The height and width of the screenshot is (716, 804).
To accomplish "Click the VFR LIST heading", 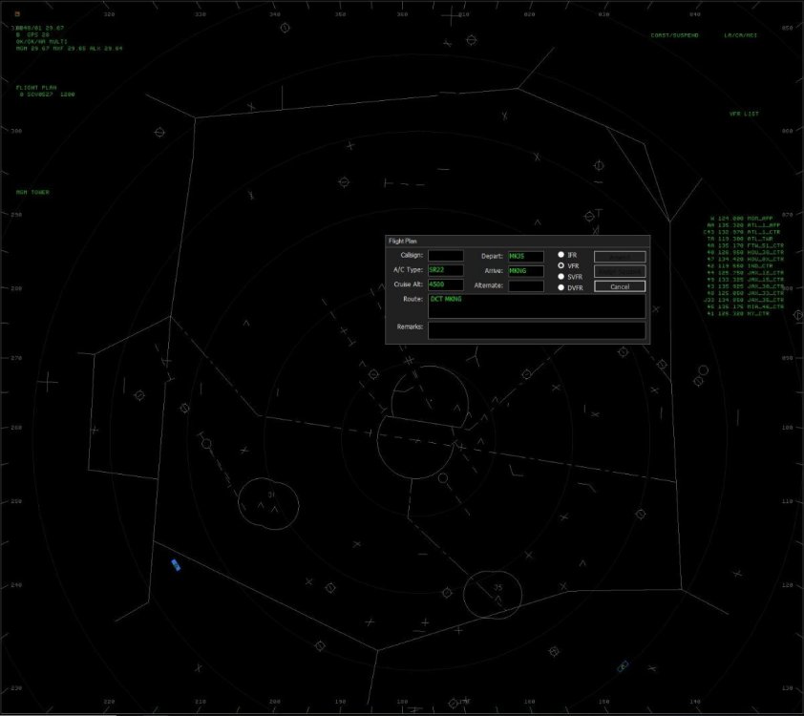I will pos(744,114).
